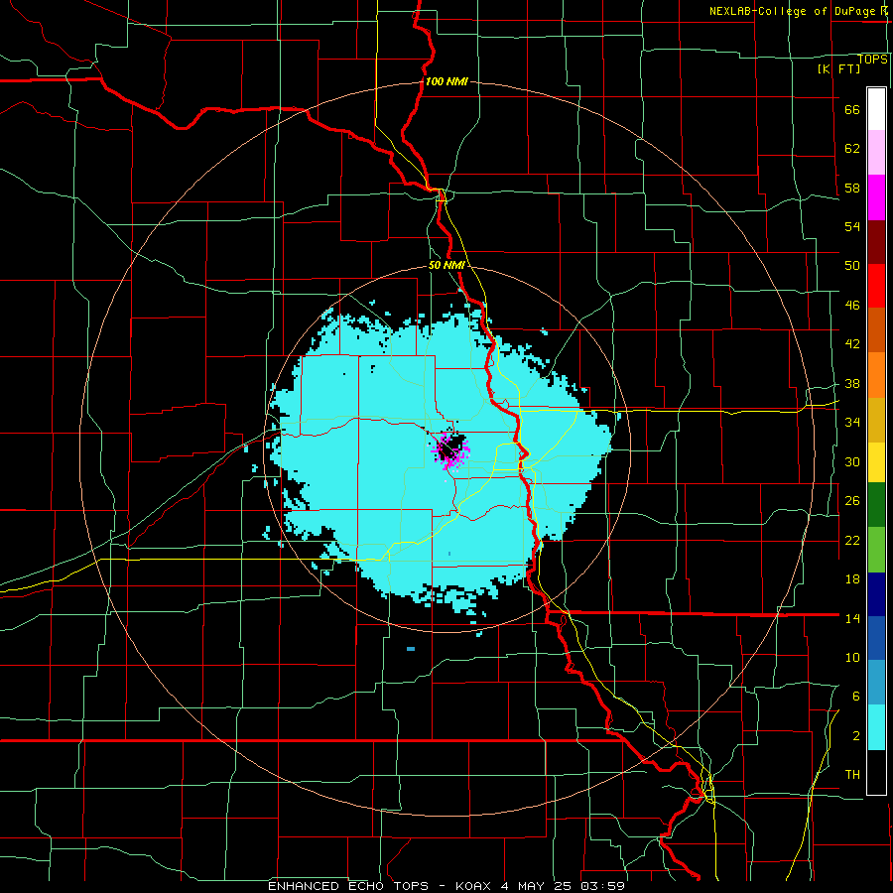This screenshot has width=893, height=893.
Task: Click the light green legend swatch
Action: (x=876, y=550)
